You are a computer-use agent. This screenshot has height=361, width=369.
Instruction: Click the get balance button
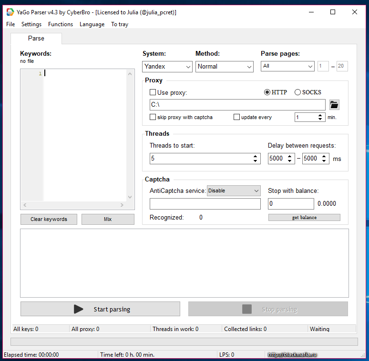[304, 218]
